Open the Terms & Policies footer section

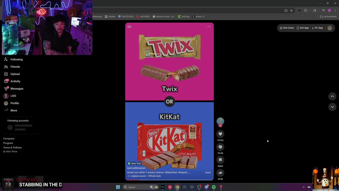[x=12, y=147]
